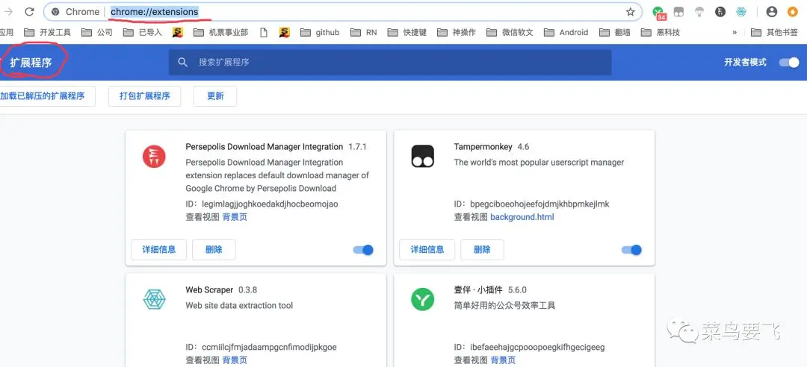Open the 公司 bookmarks folder
The width and height of the screenshot is (807, 367).
coord(97,32)
